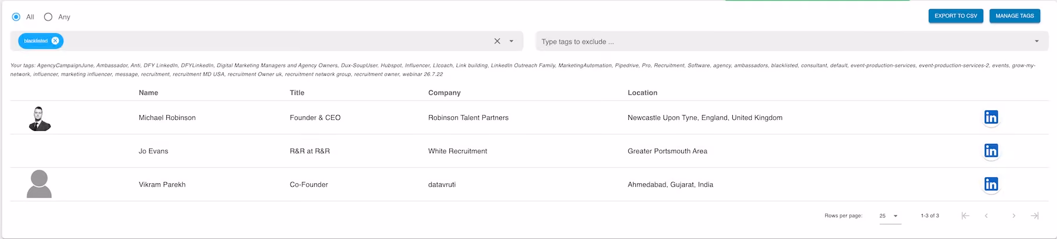Viewport: 1057px width, 239px height.
Task: Select the All radio button
Action: point(16,17)
